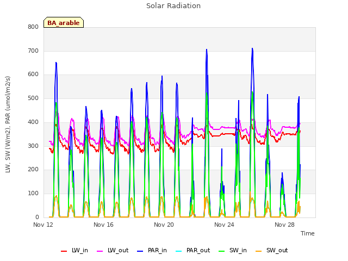Click the Nov 28 x-axis label

284,225
